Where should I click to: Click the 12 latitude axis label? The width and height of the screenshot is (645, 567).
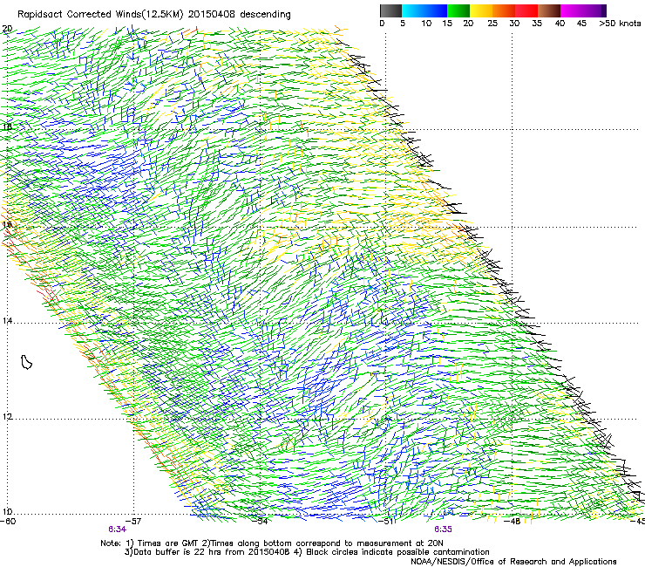click(7, 417)
